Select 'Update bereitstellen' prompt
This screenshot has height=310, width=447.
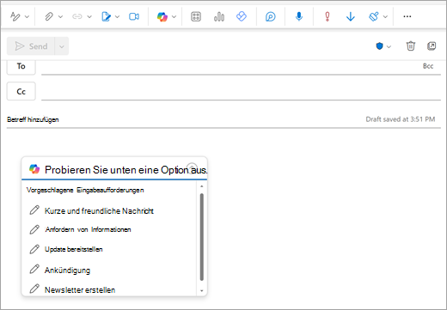click(x=74, y=249)
